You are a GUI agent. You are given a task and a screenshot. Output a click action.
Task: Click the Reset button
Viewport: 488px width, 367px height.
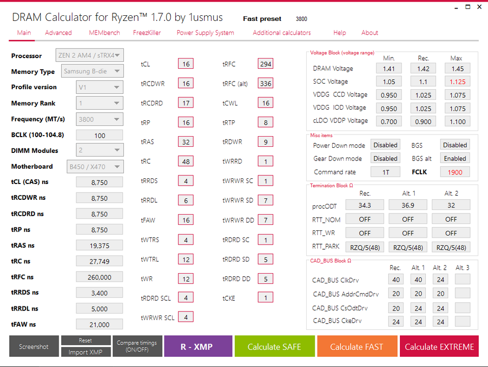(86, 340)
